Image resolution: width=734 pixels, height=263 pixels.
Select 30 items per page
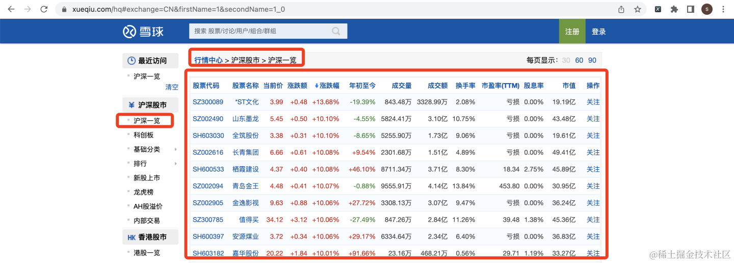[x=566, y=60]
